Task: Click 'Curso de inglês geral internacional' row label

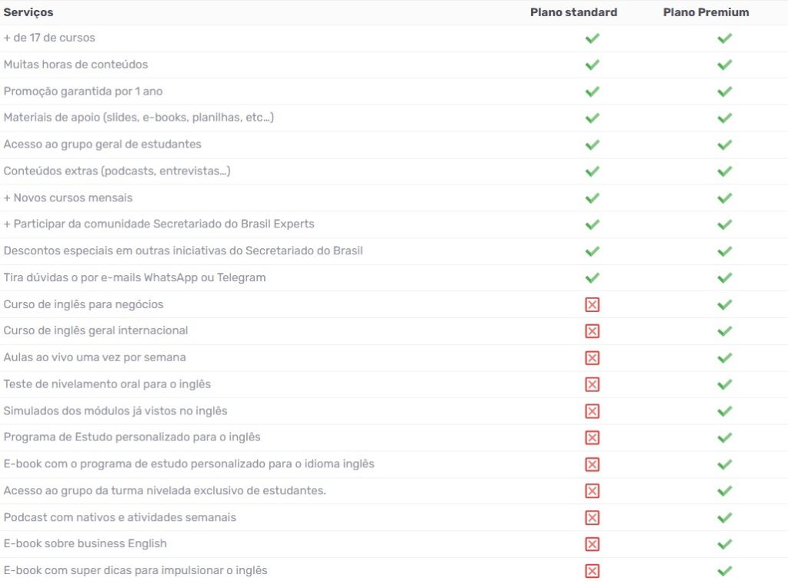Action: point(95,330)
